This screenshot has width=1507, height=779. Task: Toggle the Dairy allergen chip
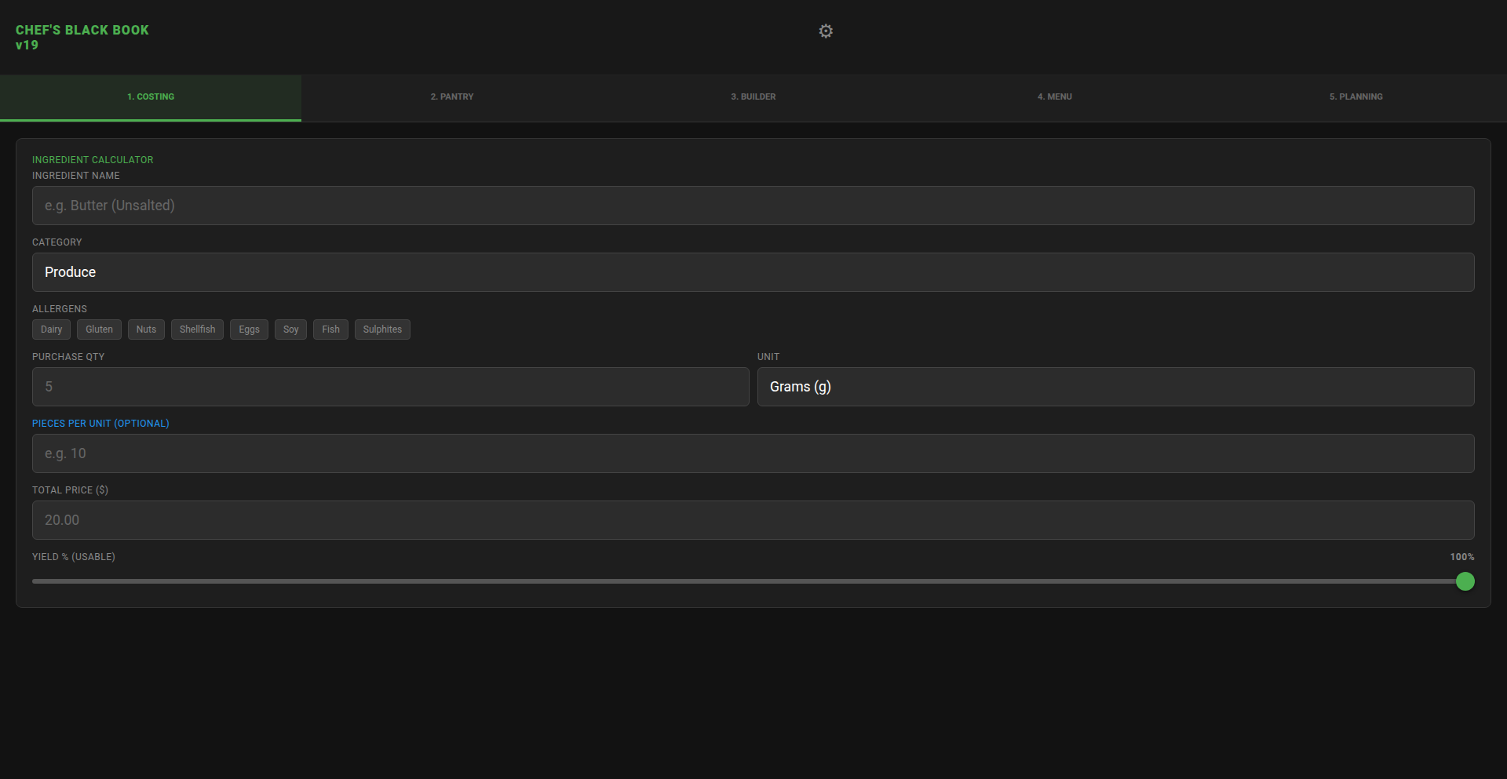[x=51, y=329]
